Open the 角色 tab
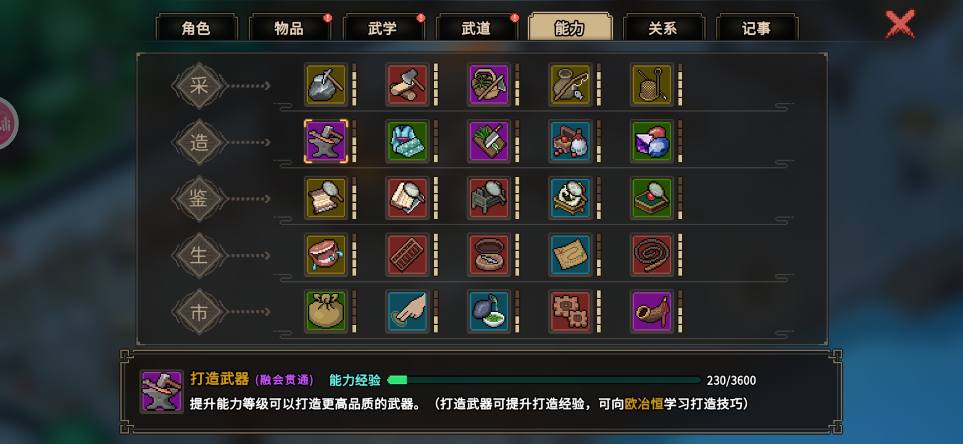963x444 pixels. coord(196,28)
